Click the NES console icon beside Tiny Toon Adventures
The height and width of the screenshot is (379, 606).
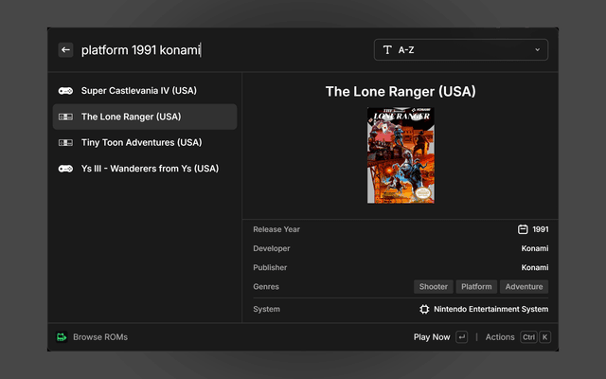(x=65, y=143)
